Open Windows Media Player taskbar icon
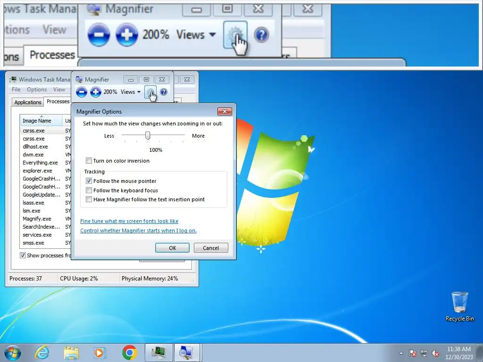This screenshot has width=483, height=362. pos(100,353)
